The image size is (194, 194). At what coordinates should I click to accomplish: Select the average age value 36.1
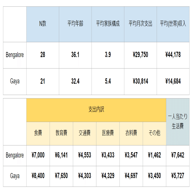75,55
